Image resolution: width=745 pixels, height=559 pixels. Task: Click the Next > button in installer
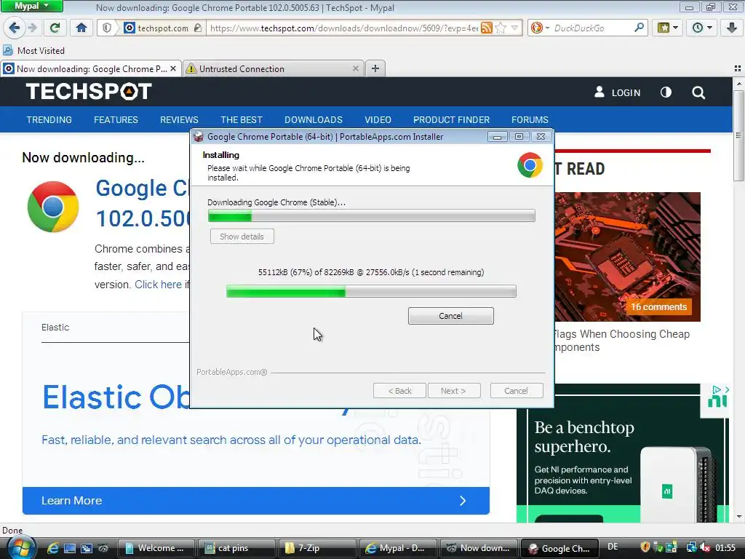pyautogui.click(x=453, y=391)
